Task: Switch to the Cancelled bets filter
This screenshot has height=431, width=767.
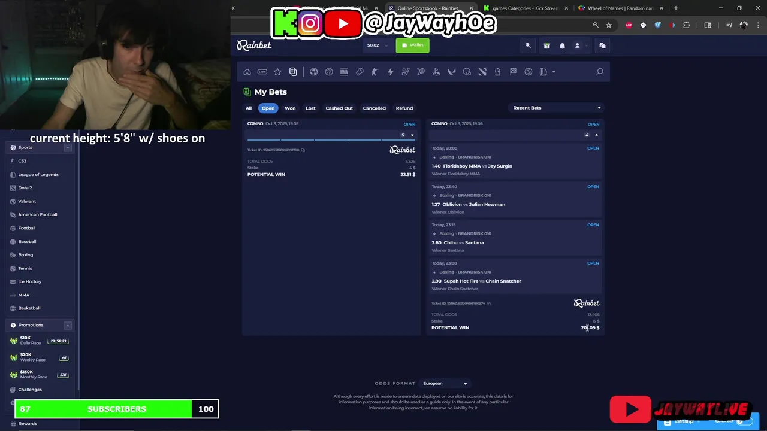Action: [x=375, y=108]
